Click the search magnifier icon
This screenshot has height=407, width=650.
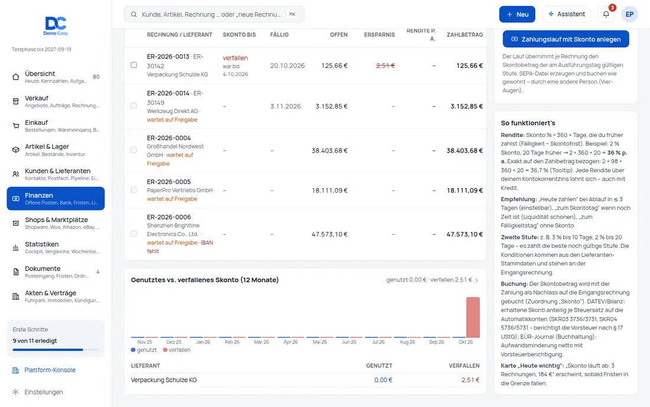point(134,15)
